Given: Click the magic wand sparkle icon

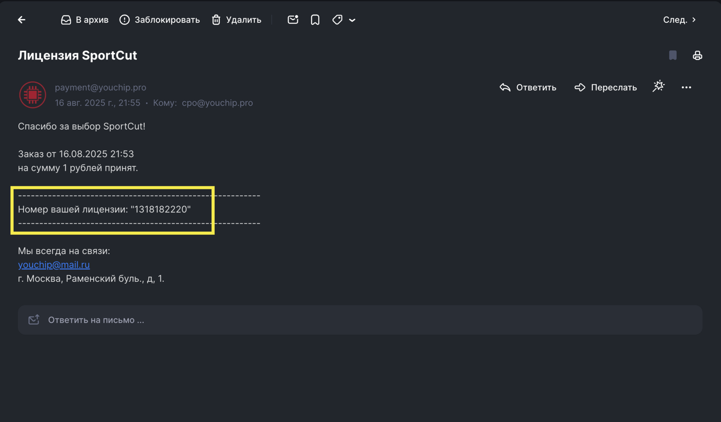Looking at the screenshot, I should [659, 87].
